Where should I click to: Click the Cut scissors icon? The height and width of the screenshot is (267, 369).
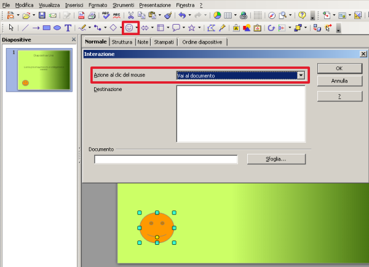coord(131,15)
